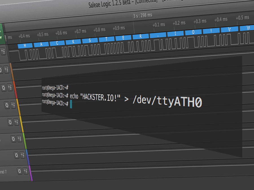Click the +0.8 ms timeline tick
Screen dimensions: 254x190
(99, 30)
